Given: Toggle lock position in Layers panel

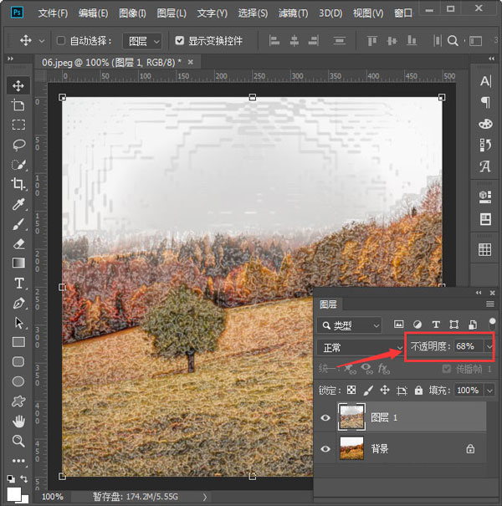Looking at the screenshot, I should [x=385, y=390].
